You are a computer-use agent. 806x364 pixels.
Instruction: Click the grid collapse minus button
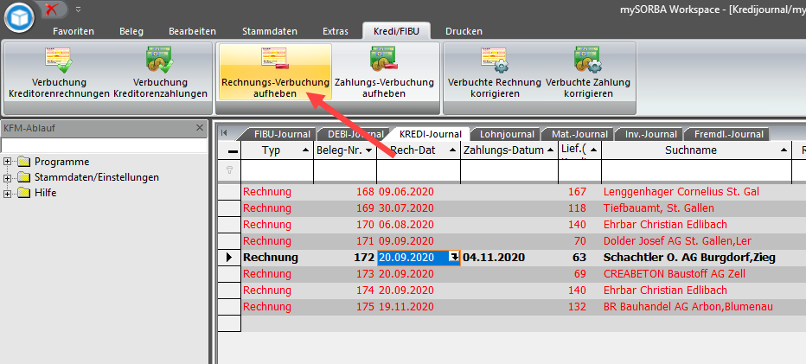pos(233,151)
